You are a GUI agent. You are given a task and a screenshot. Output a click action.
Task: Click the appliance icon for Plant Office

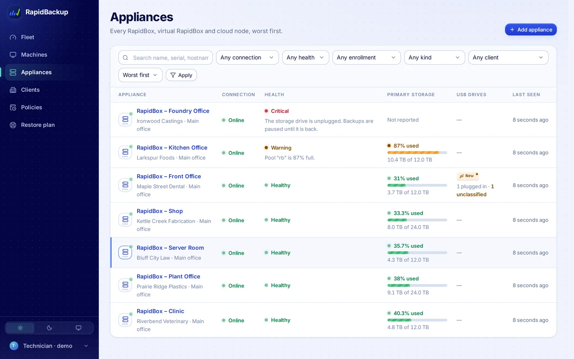click(125, 285)
